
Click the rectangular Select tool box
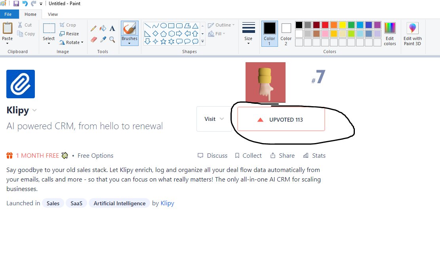coord(49,28)
